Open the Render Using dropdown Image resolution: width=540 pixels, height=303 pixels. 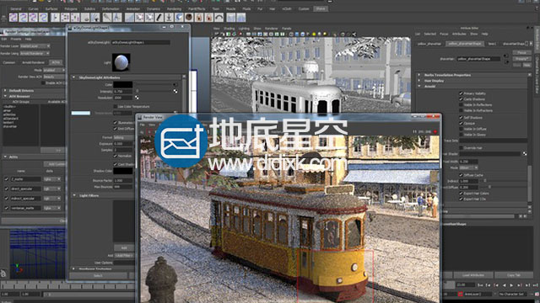pos(35,53)
